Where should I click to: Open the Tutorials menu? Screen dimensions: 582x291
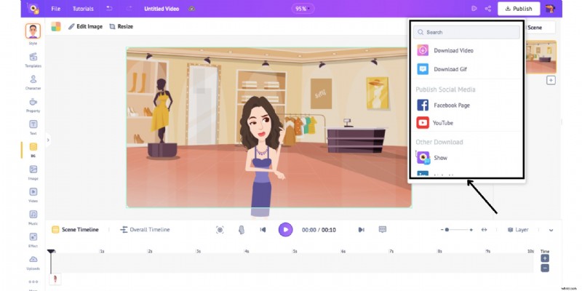point(83,9)
